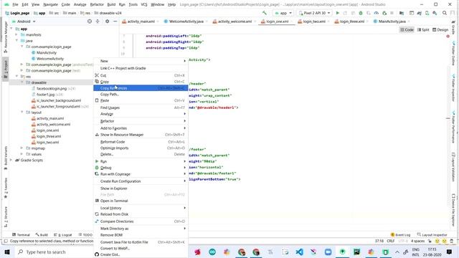The image size is (459, 258).
Task: Open Layout Inspector tool button
Action: tap(432, 234)
